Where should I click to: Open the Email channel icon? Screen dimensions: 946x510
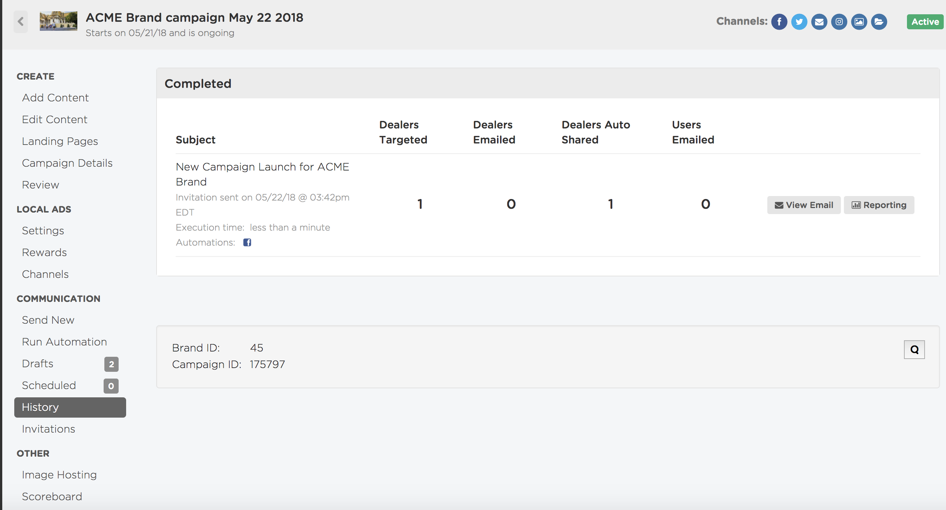click(819, 22)
